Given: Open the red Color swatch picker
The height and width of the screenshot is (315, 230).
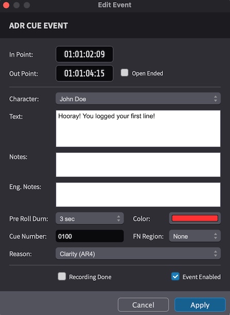Looking at the screenshot, I should (195, 218).
